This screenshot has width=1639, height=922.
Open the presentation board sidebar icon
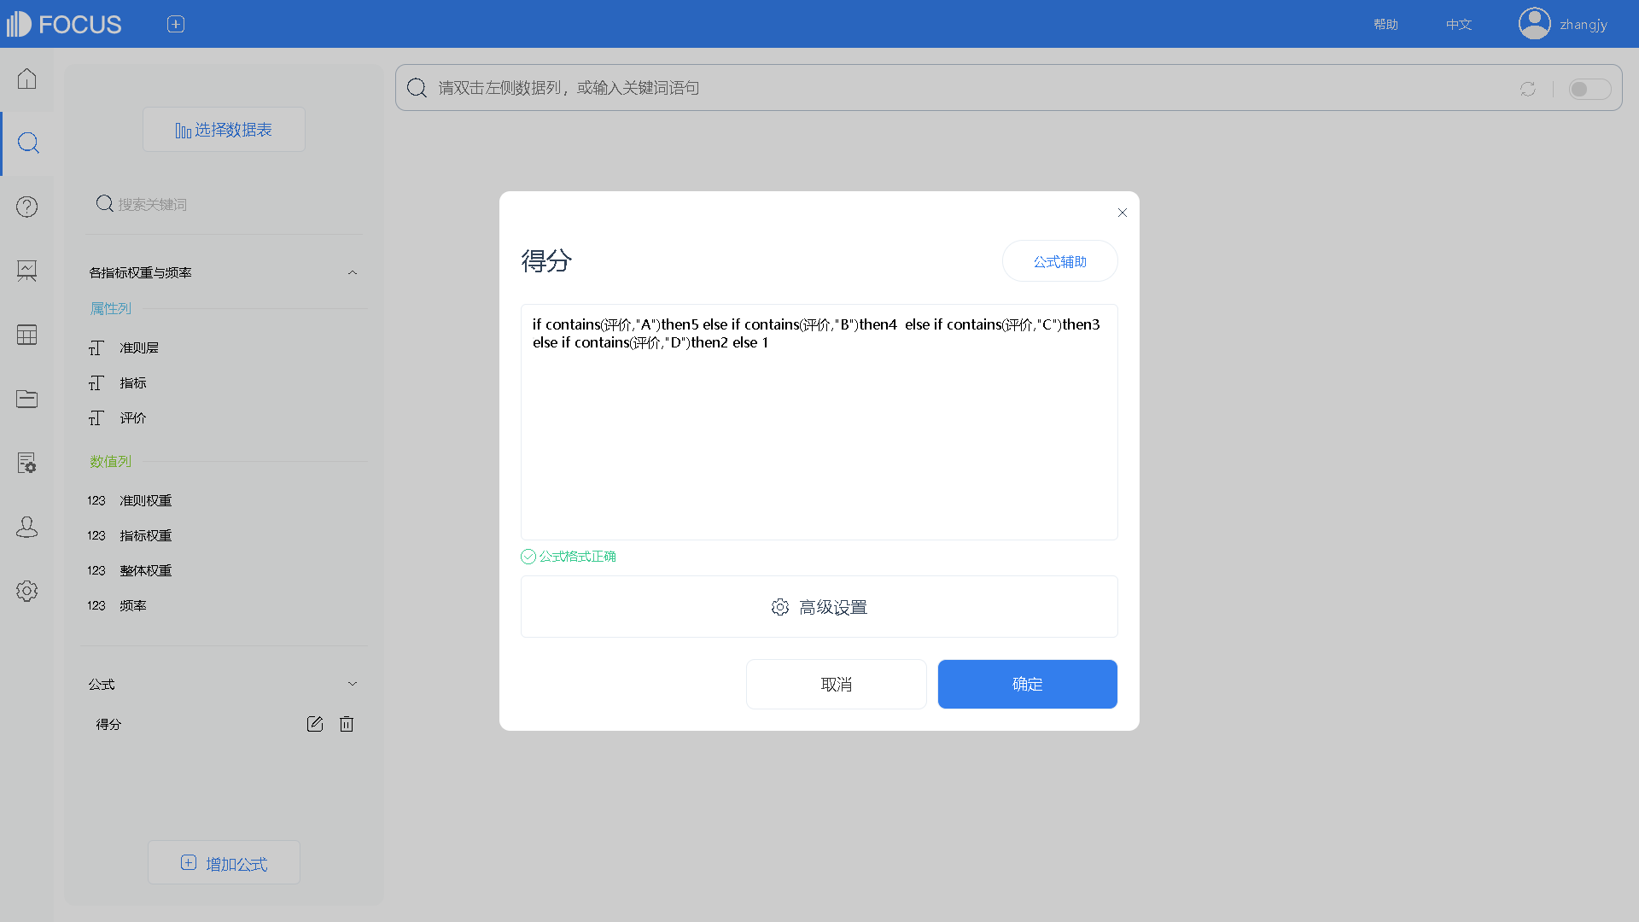[x=27, y=271]
